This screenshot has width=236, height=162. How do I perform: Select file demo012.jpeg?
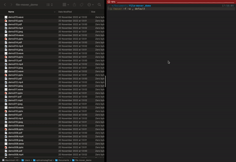pos(16,86)
